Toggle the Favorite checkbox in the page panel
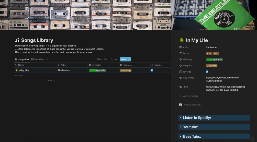This screenshot has width=257, height=142. coord(207,72)
